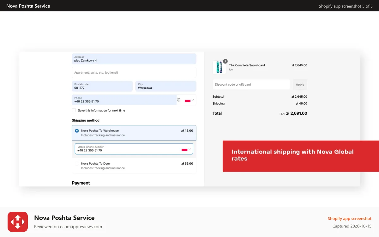Click the Address field with plac Zamkowy 4
Screen dimensions: 379x237
point(134,59)
